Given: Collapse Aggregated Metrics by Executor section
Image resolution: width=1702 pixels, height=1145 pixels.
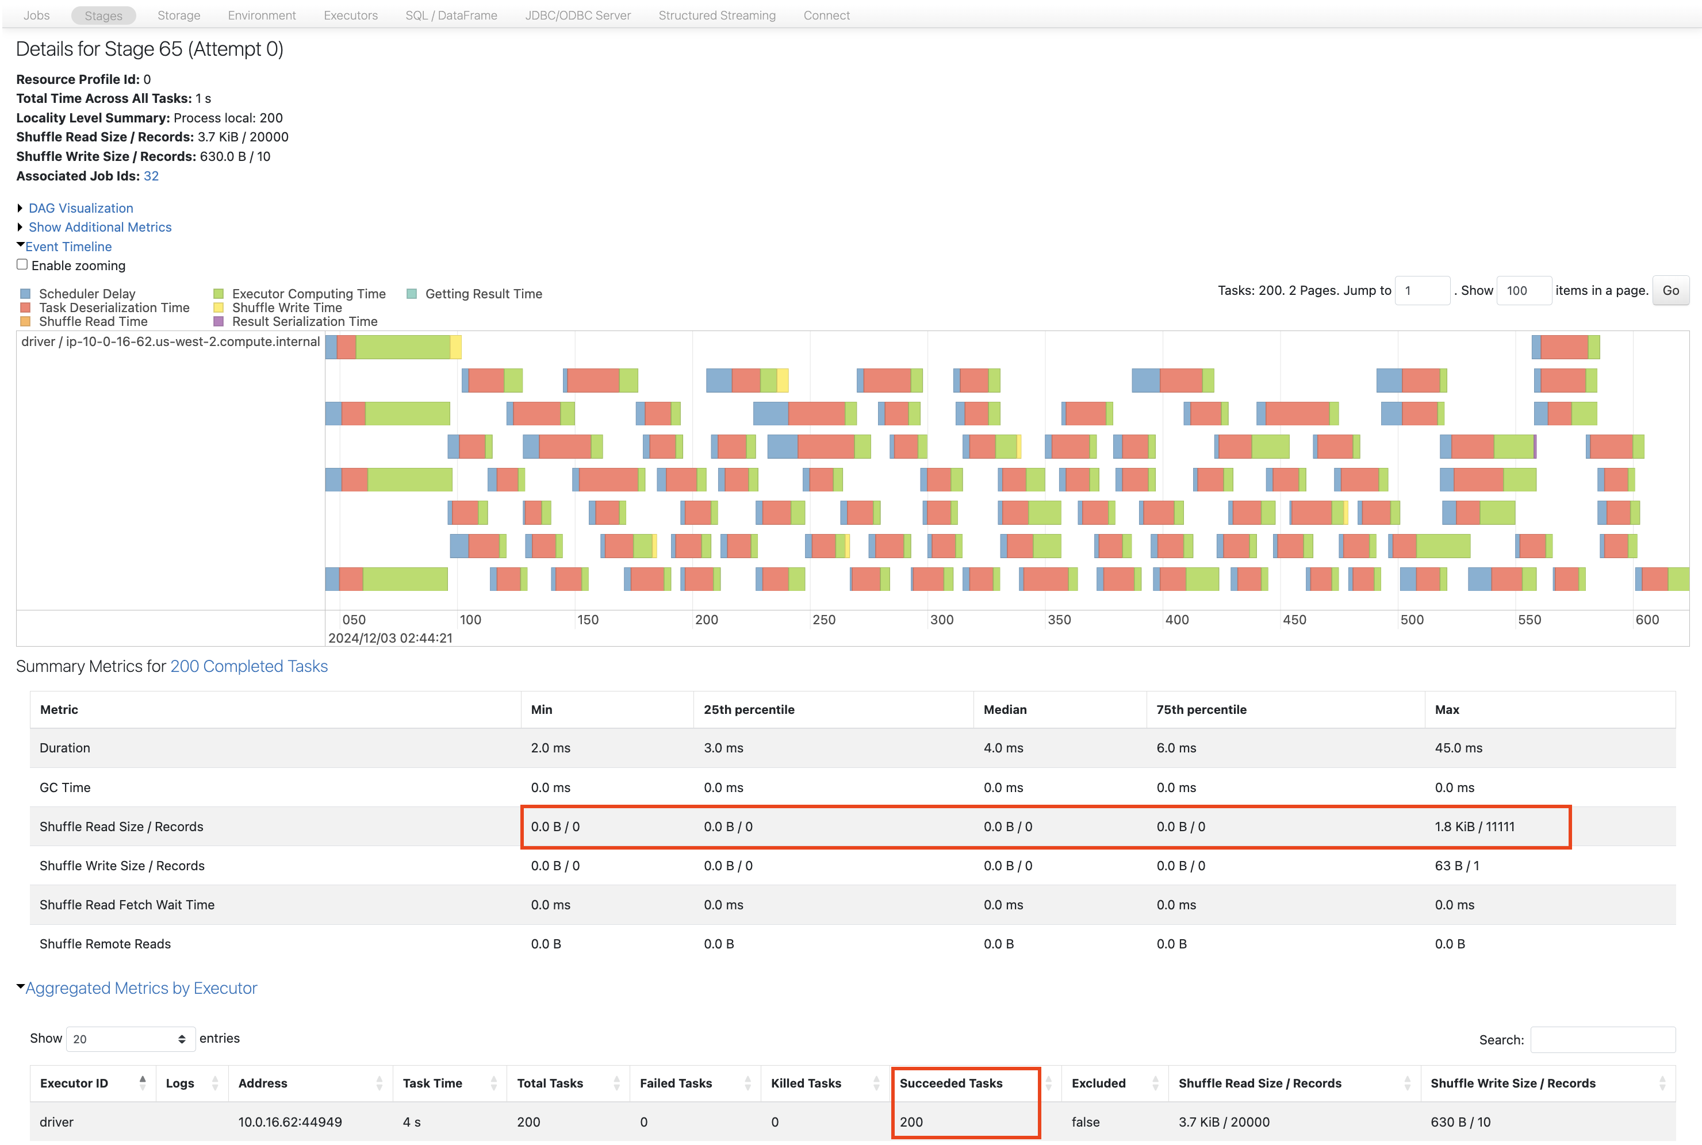Looking at the screenshot, I should tap(141, 988).
